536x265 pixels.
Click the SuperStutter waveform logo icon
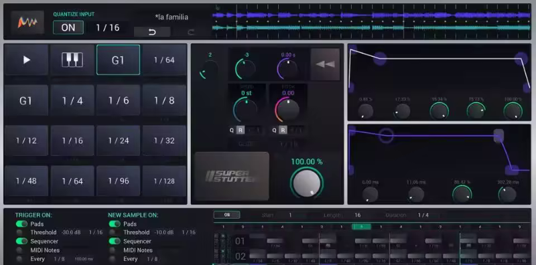click(27, 23)
